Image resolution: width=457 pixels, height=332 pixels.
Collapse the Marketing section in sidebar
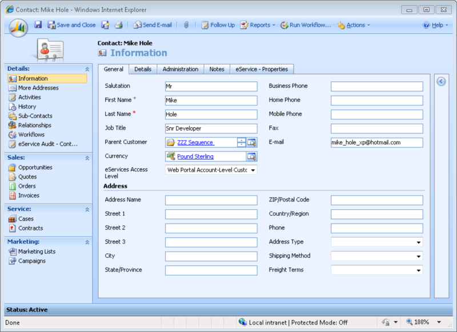(87, 242)
